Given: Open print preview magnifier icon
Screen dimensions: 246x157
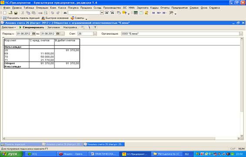Looking at the screenshot, I should [x=46, y=13].
